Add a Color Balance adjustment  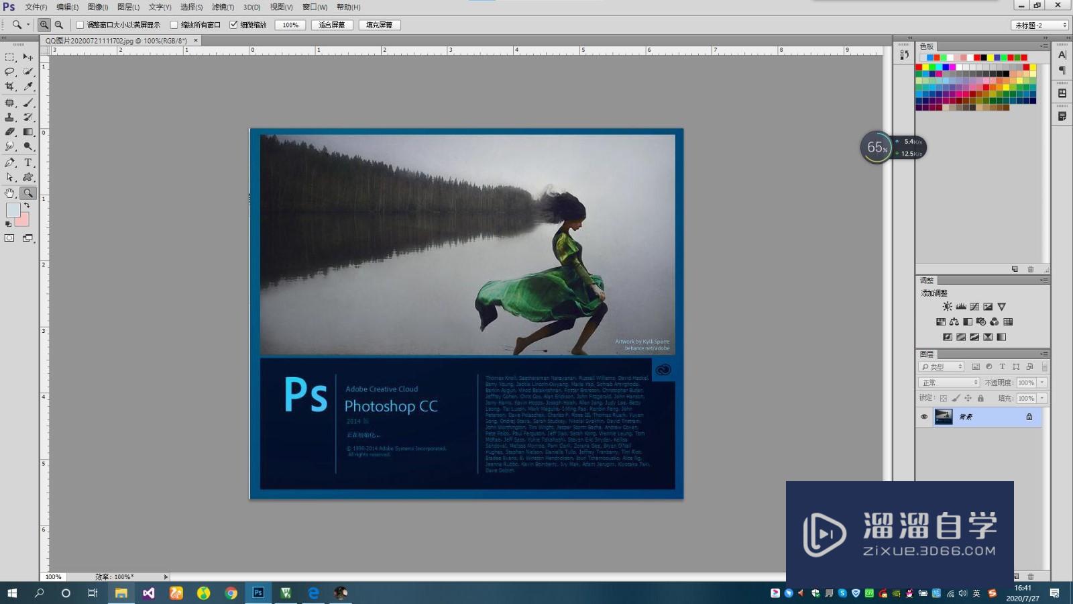tap(954, 322)
